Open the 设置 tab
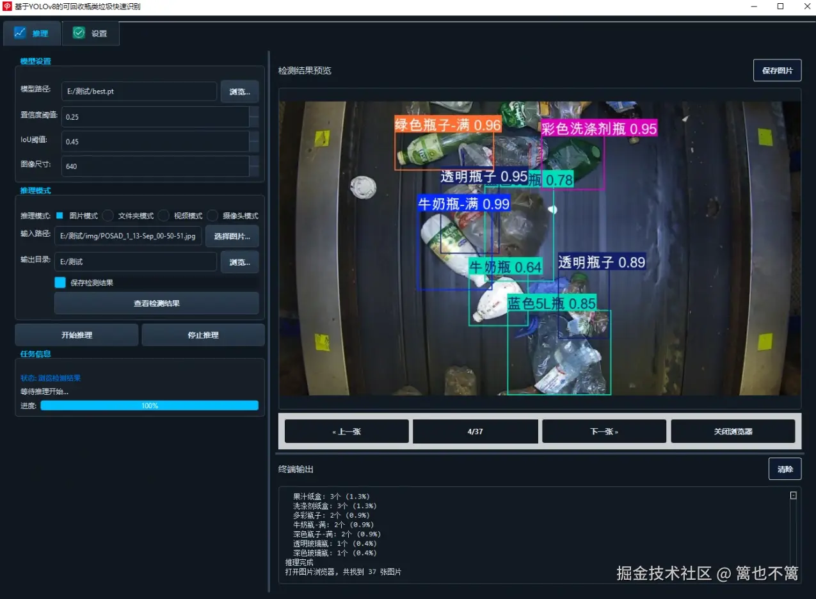This screenshot has height=599, width=816. [x=91, y=33]
